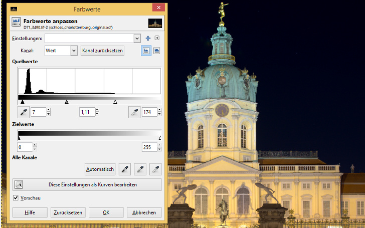Click the source values histogram graph
This screenshot has height=228, width=365.
pos(89,81)
